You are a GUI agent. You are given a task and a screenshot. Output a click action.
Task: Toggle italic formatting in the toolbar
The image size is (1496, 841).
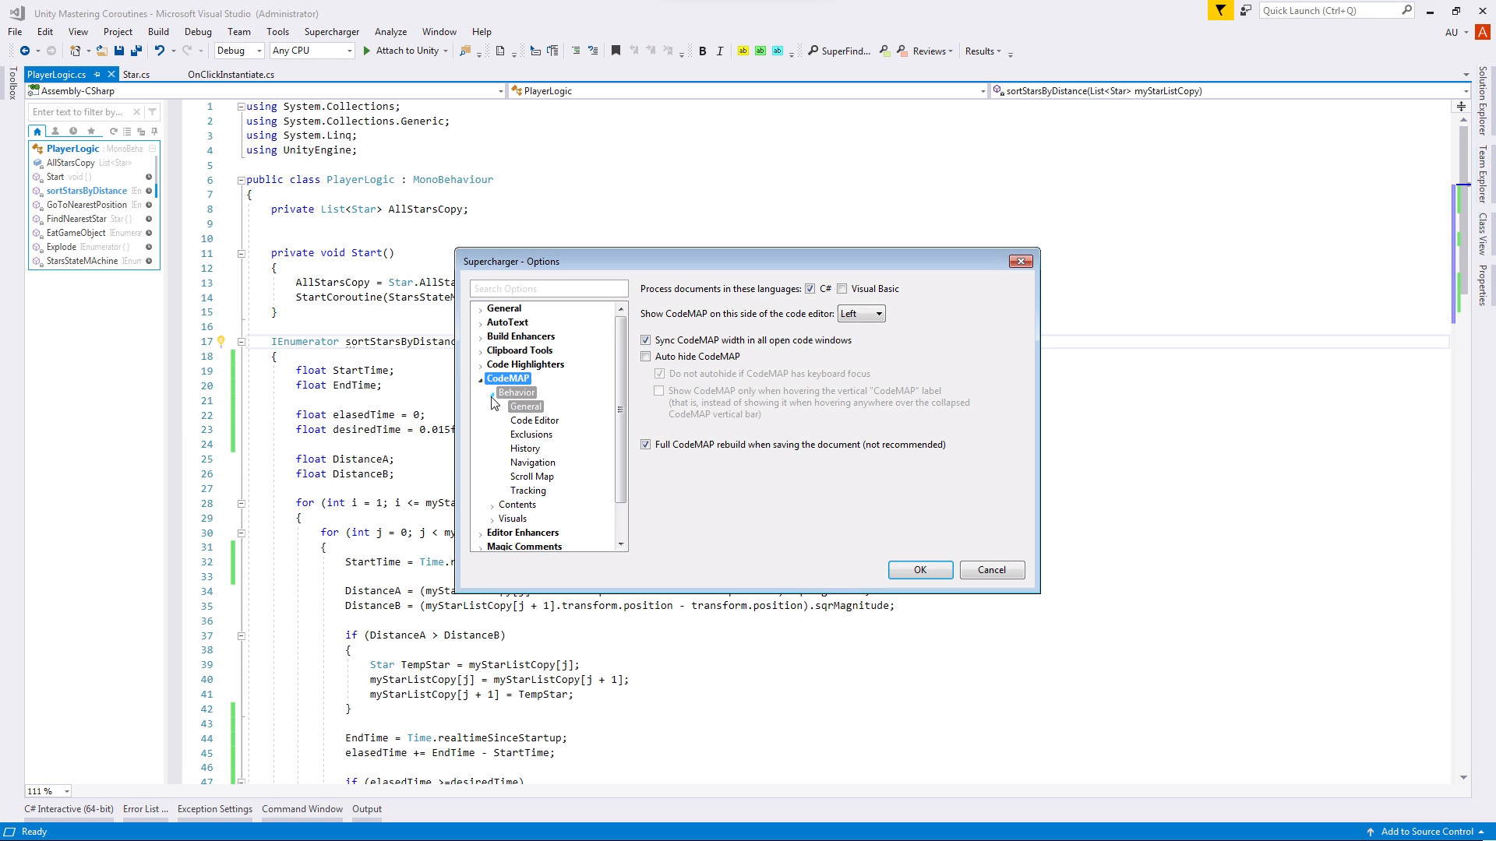719,51
